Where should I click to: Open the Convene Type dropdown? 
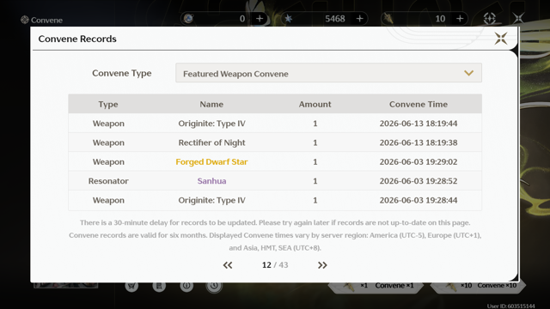[x=328, y=73]
